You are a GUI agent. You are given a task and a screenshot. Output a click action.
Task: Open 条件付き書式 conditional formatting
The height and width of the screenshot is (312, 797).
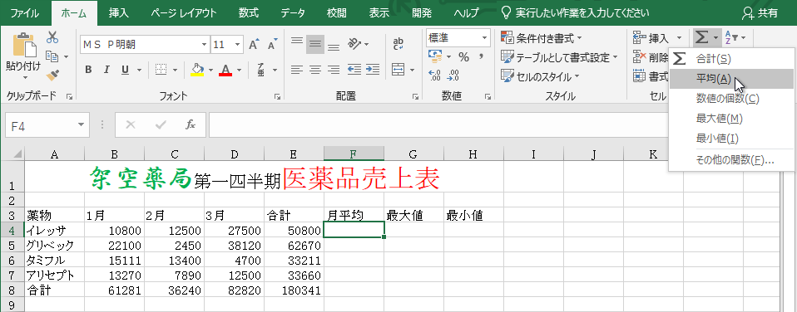(542, 37)
